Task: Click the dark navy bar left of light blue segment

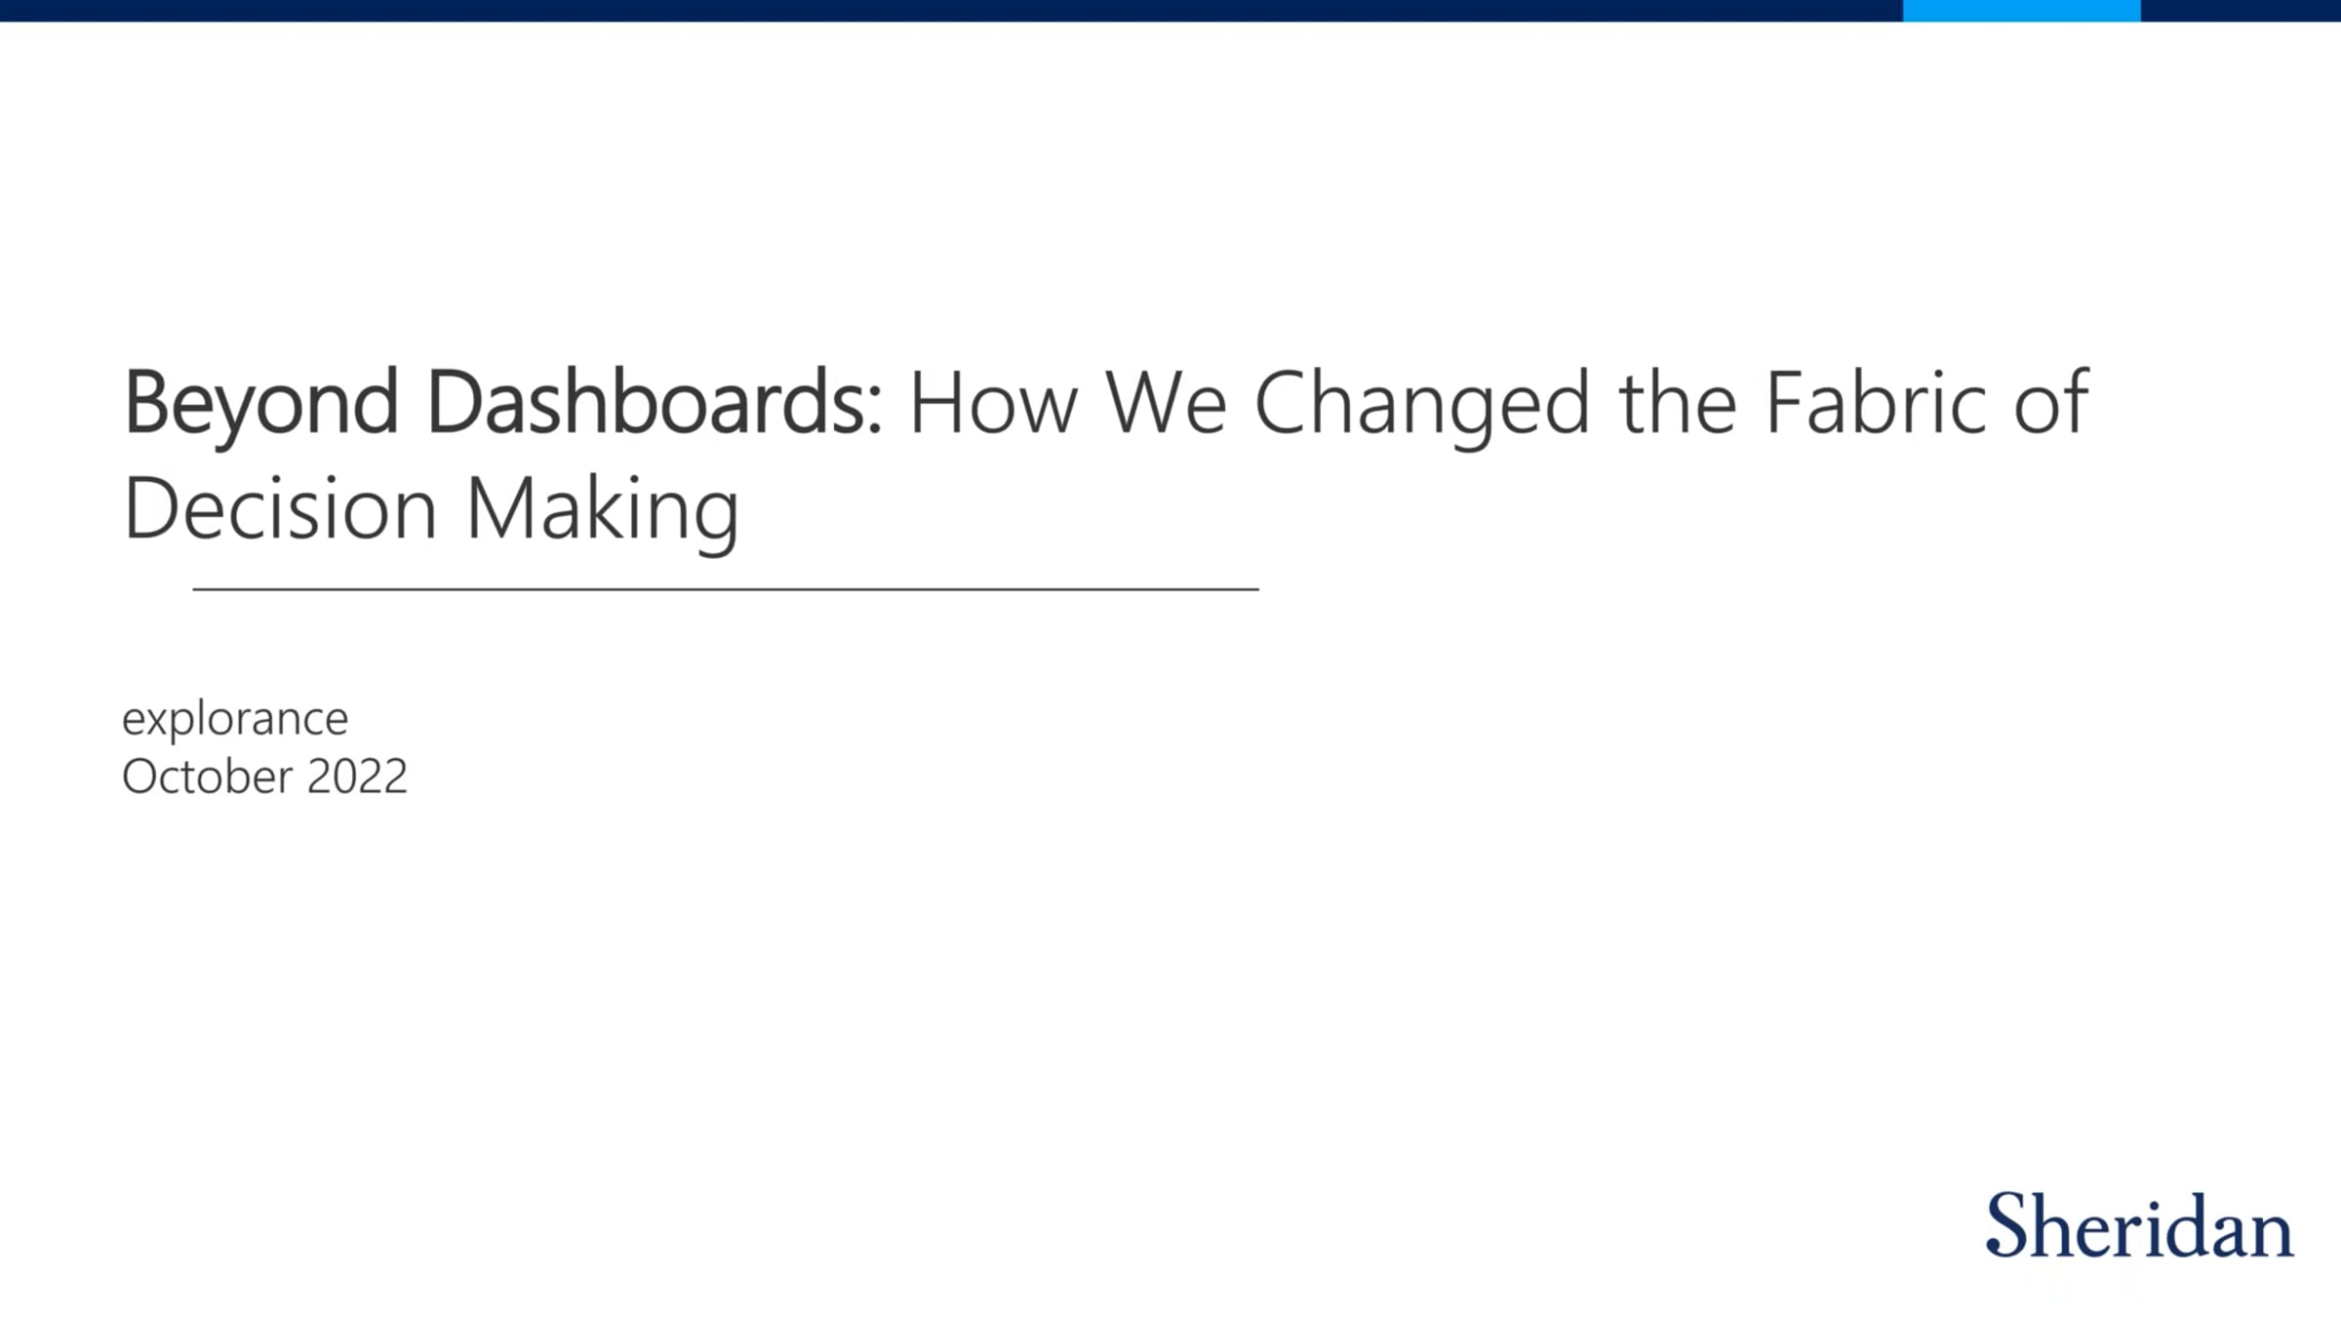Action: 951,10
